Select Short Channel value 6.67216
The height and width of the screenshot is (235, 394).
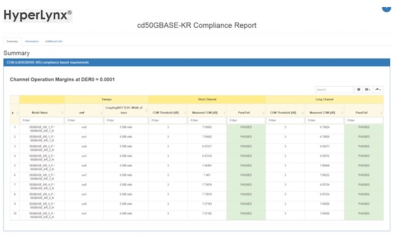point(207,156)
